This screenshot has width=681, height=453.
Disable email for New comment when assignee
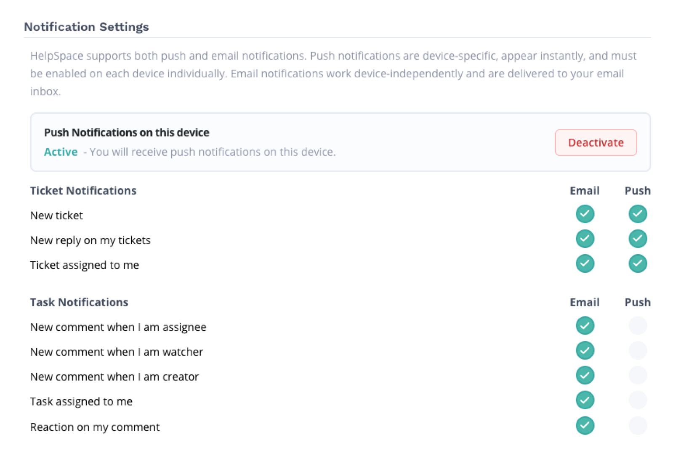(x=585, y=326)
